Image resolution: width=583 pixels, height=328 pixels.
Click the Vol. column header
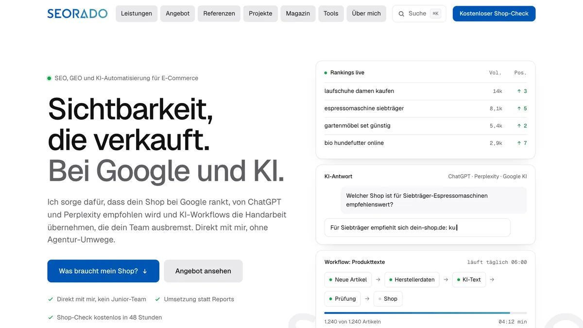(495, 73)
